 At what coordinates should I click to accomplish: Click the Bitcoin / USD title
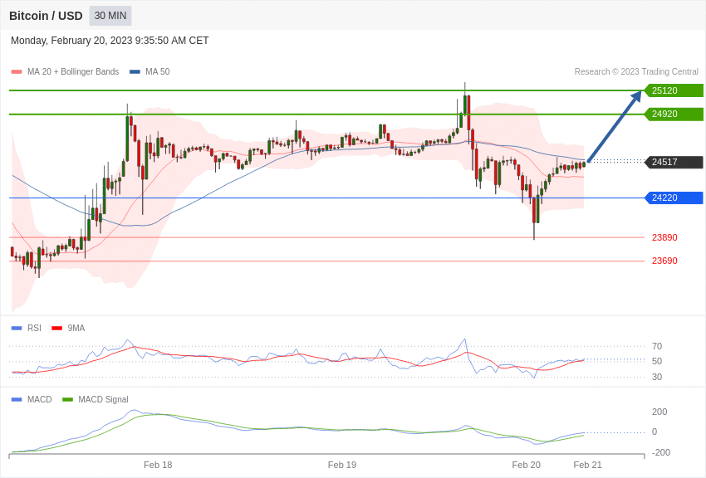pyautogui.click(x=46, y=16)
